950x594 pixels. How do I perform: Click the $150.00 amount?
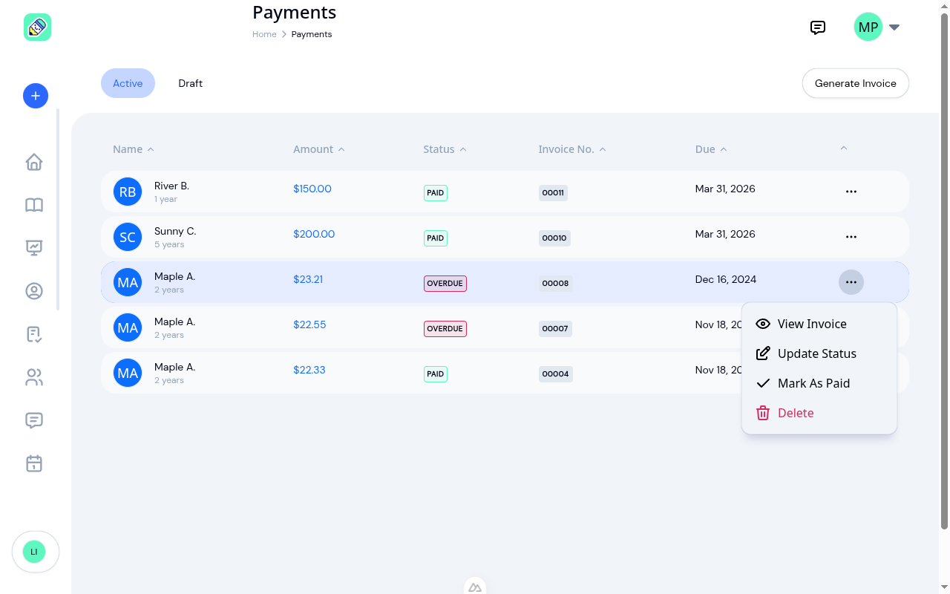pos(312,189)
